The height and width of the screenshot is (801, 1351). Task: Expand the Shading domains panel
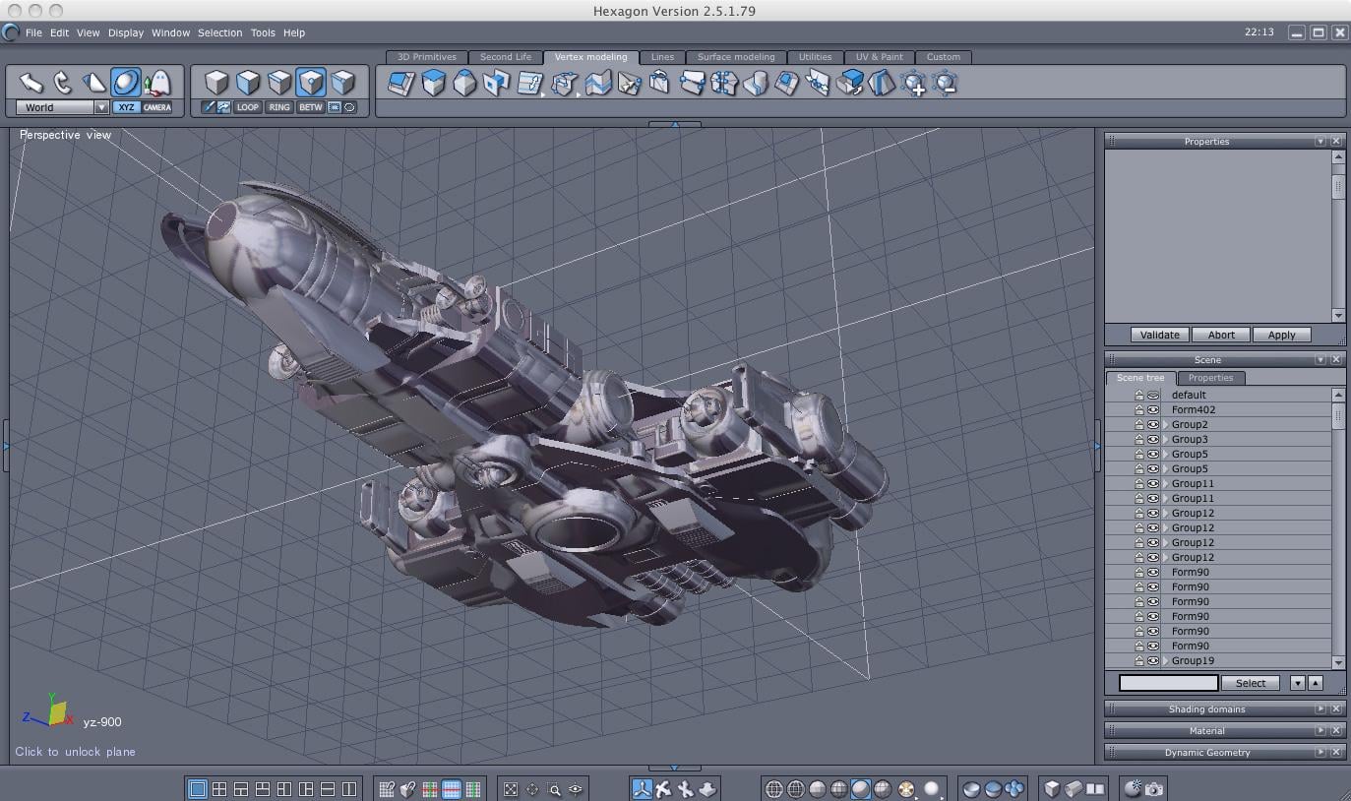[x=1320, y=709]
